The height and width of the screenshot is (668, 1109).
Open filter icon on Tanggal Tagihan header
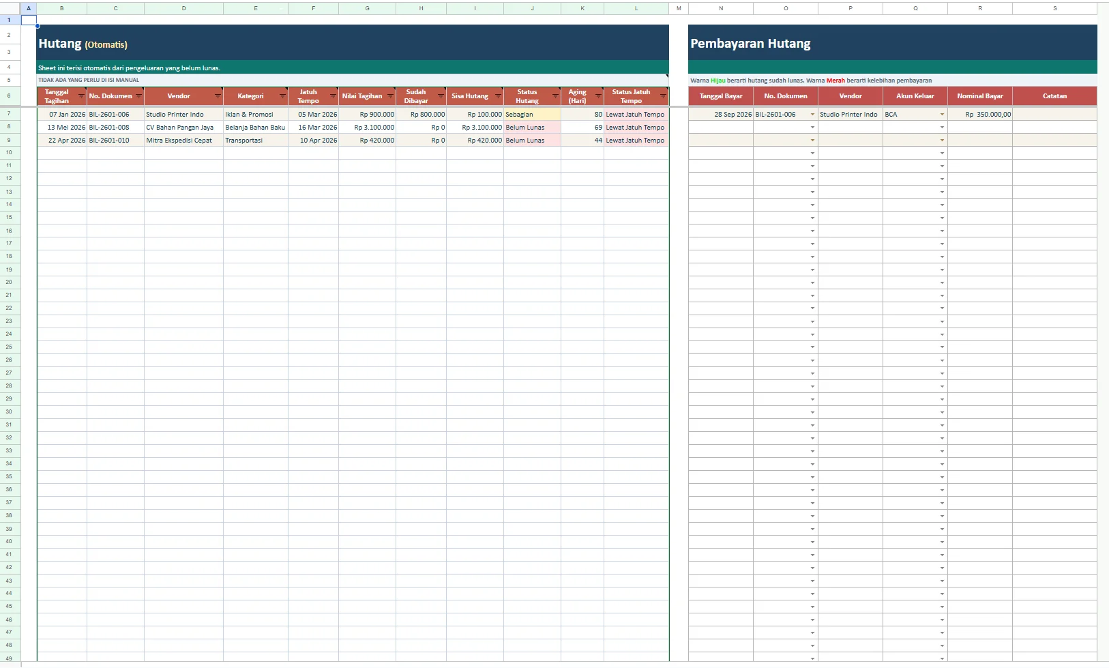tap(81, 96)
